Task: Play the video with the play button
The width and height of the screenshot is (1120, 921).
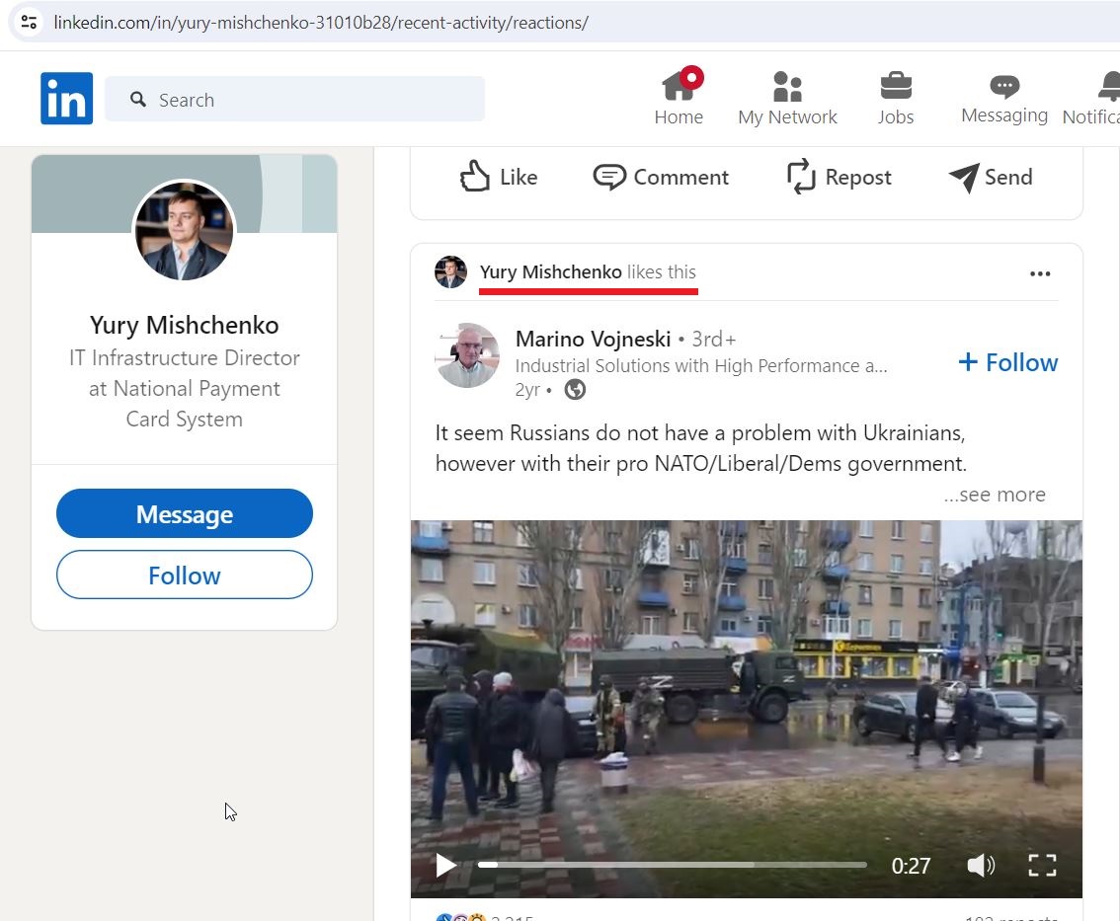Action: point(445,866)
